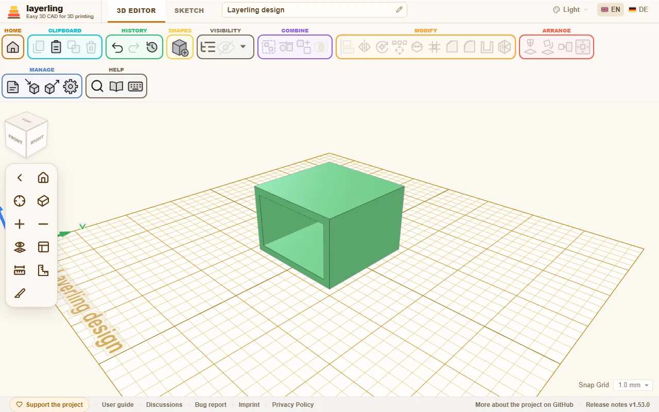Click the ruler measure tool in side panel
The height and width of the screenshot is (412, 659).
(20, 270)
